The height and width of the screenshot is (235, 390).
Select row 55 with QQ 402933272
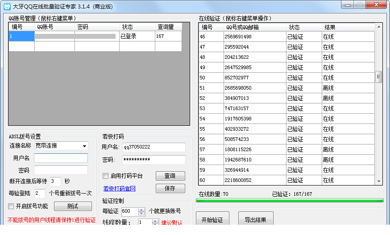click(287, 129)
